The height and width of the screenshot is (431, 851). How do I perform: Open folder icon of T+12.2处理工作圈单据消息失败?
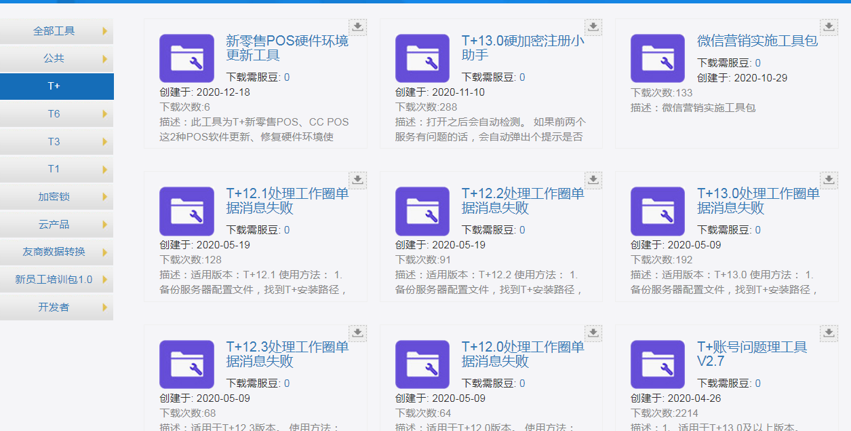pyautogui.click(x=422, y=211)
